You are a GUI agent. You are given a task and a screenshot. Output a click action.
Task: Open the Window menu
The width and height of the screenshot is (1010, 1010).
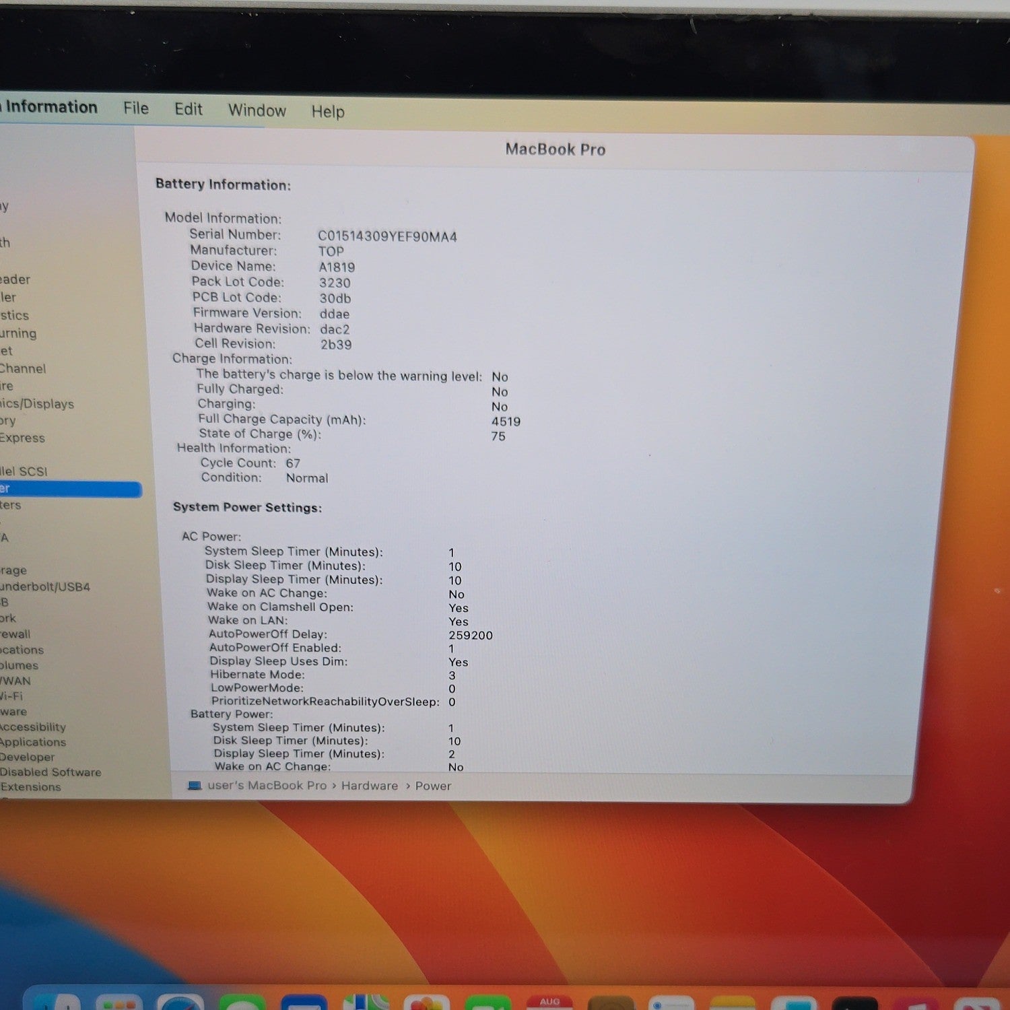pos(257,110)
